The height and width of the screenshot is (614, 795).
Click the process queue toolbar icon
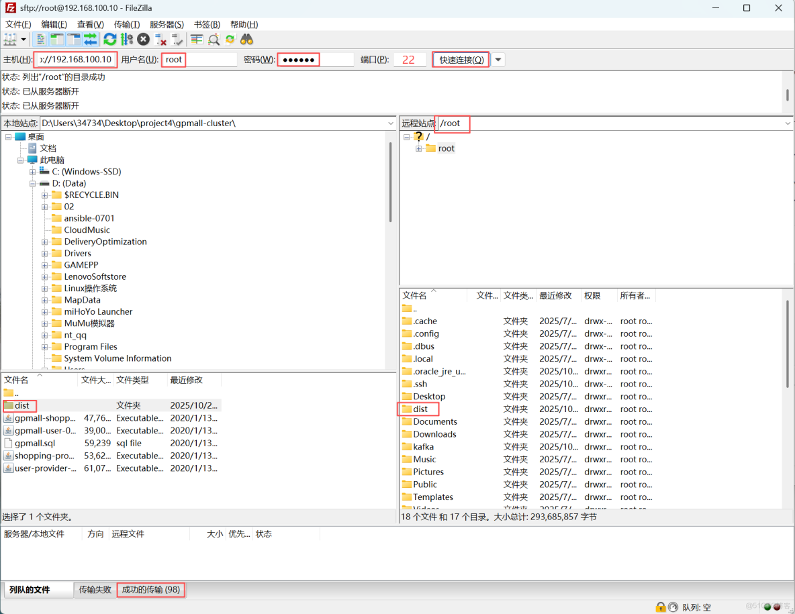pos(127,40)
